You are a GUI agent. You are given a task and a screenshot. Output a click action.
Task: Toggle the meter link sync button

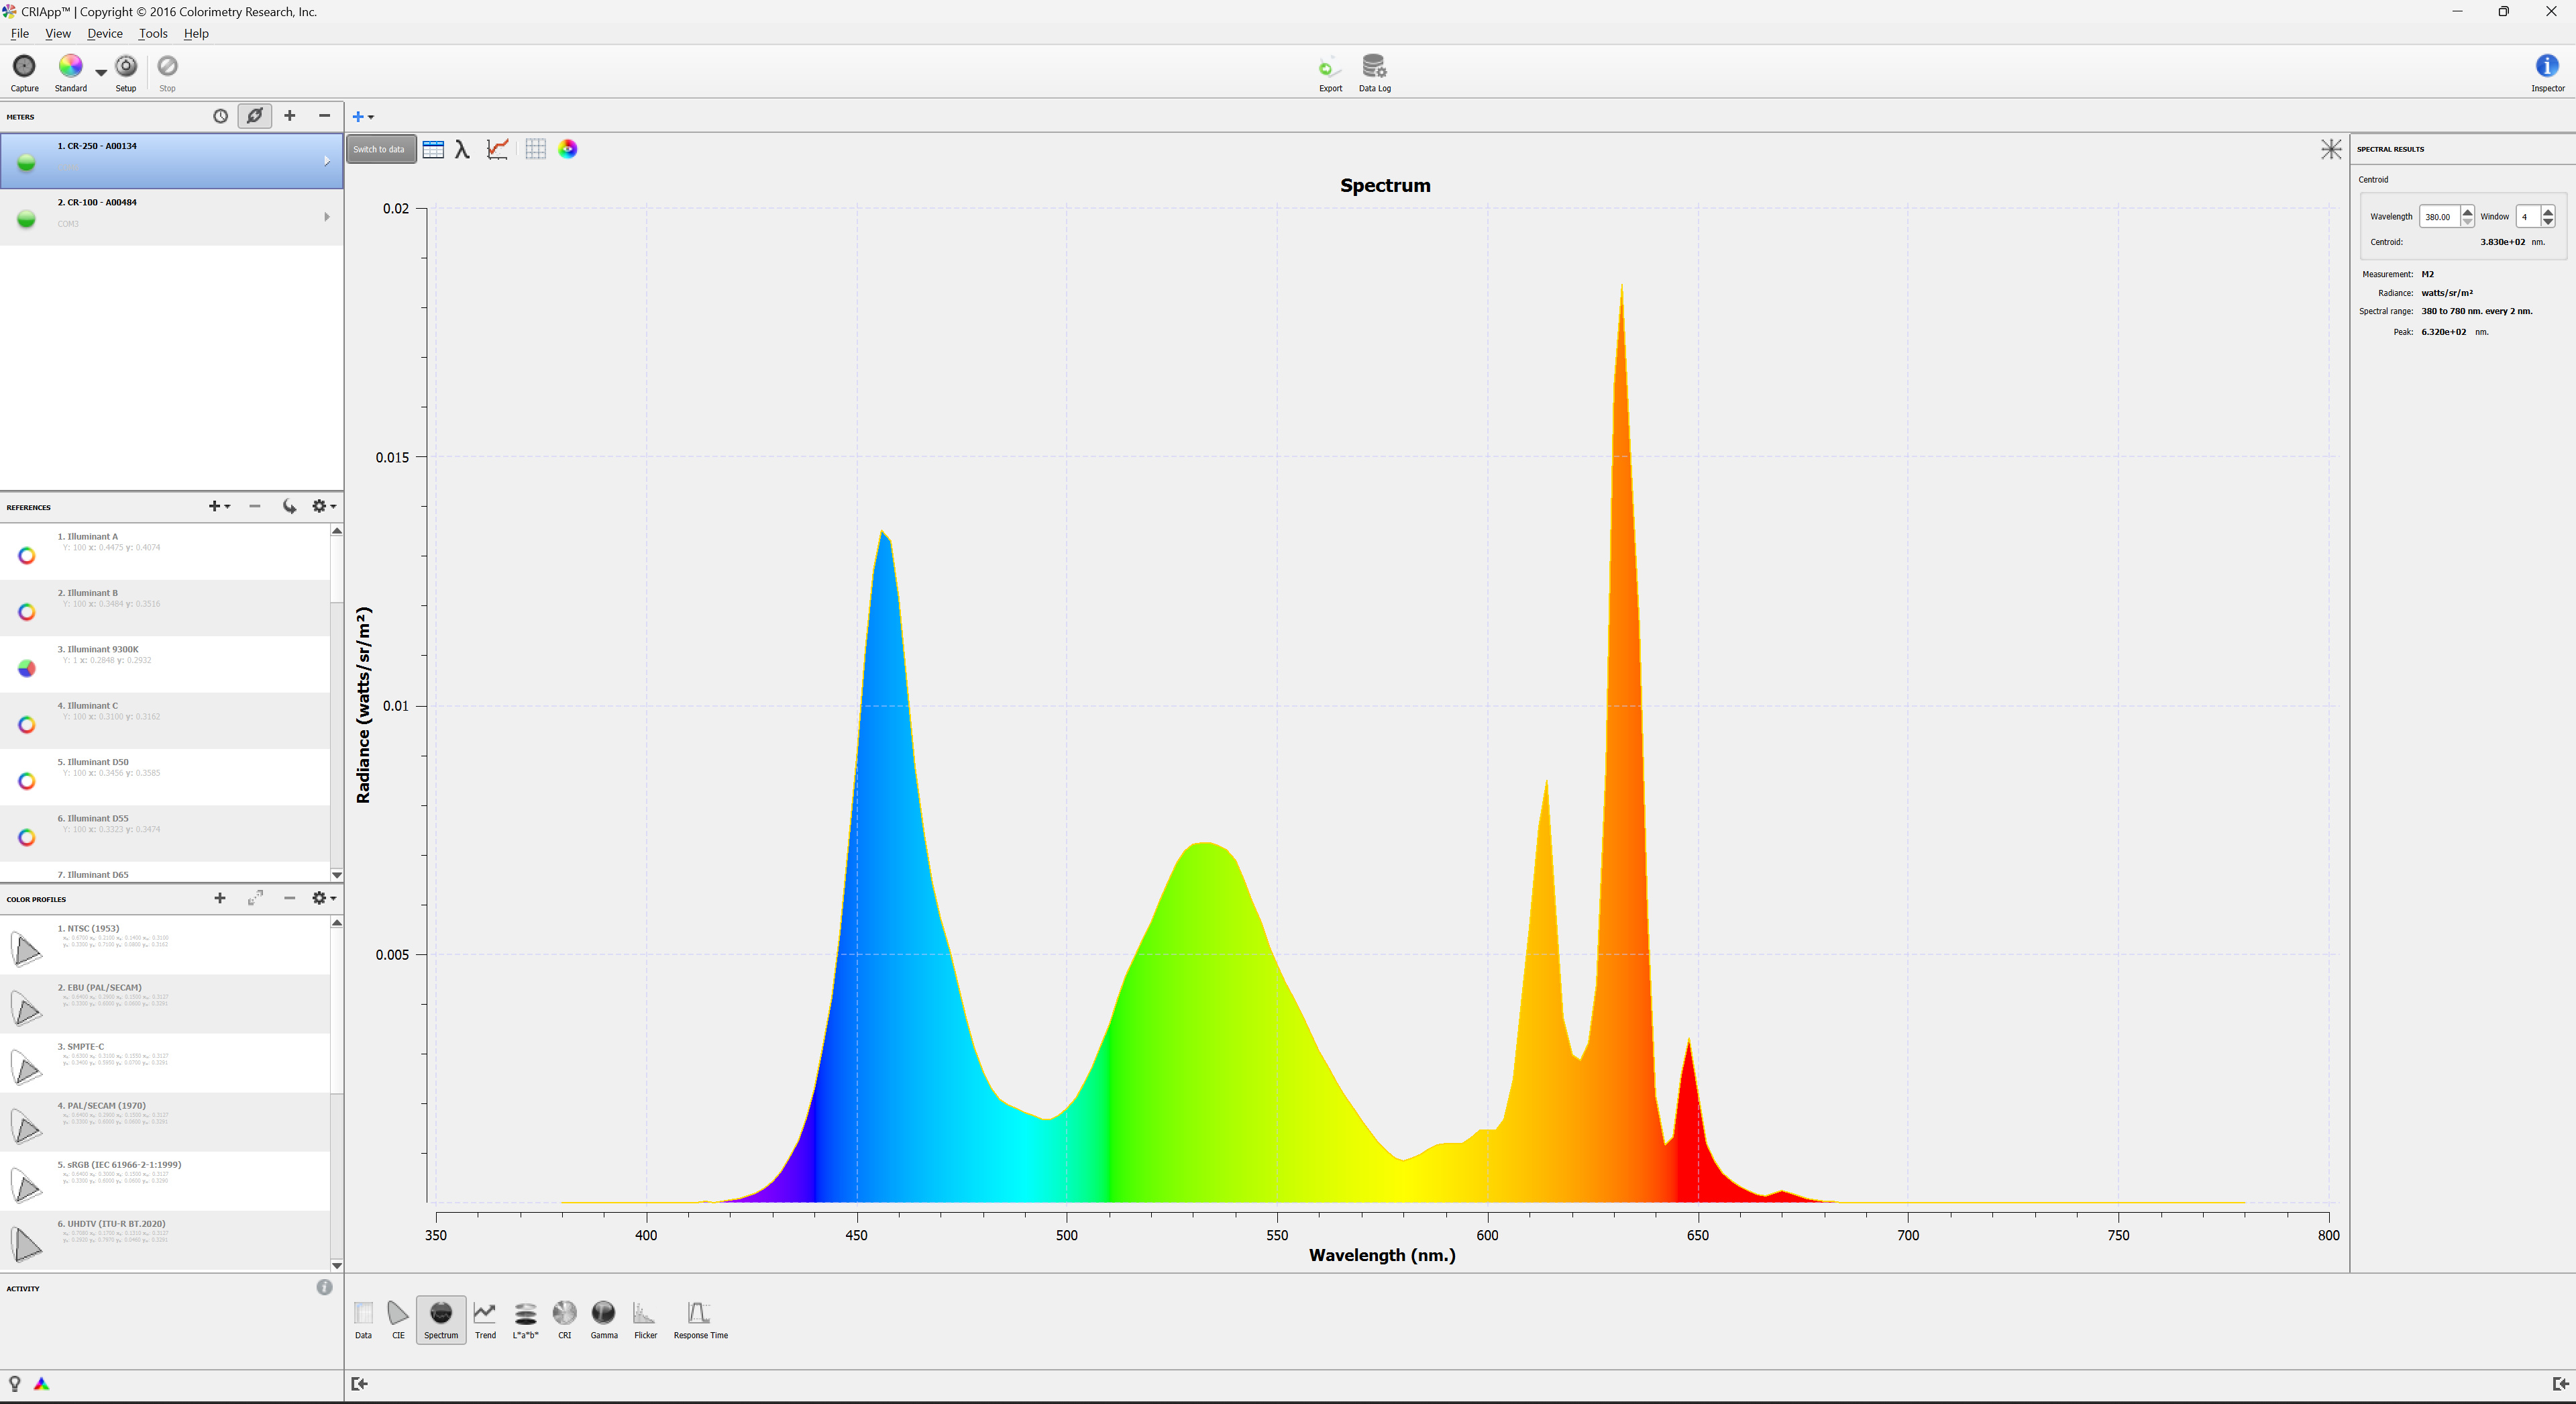[x=254, y=116]
